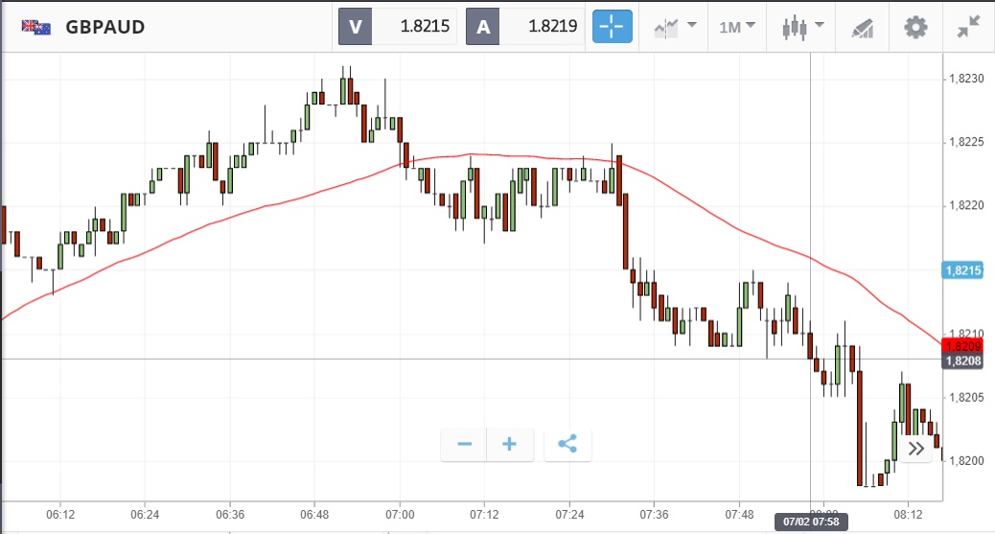The height and width of the screenshot is (534, 995).
Task: Click the gray 1,8208 crosshair price label
Action: (x=963, y=360)
